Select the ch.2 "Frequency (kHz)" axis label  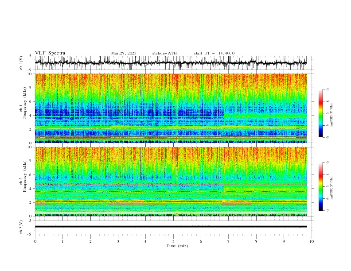25,176
